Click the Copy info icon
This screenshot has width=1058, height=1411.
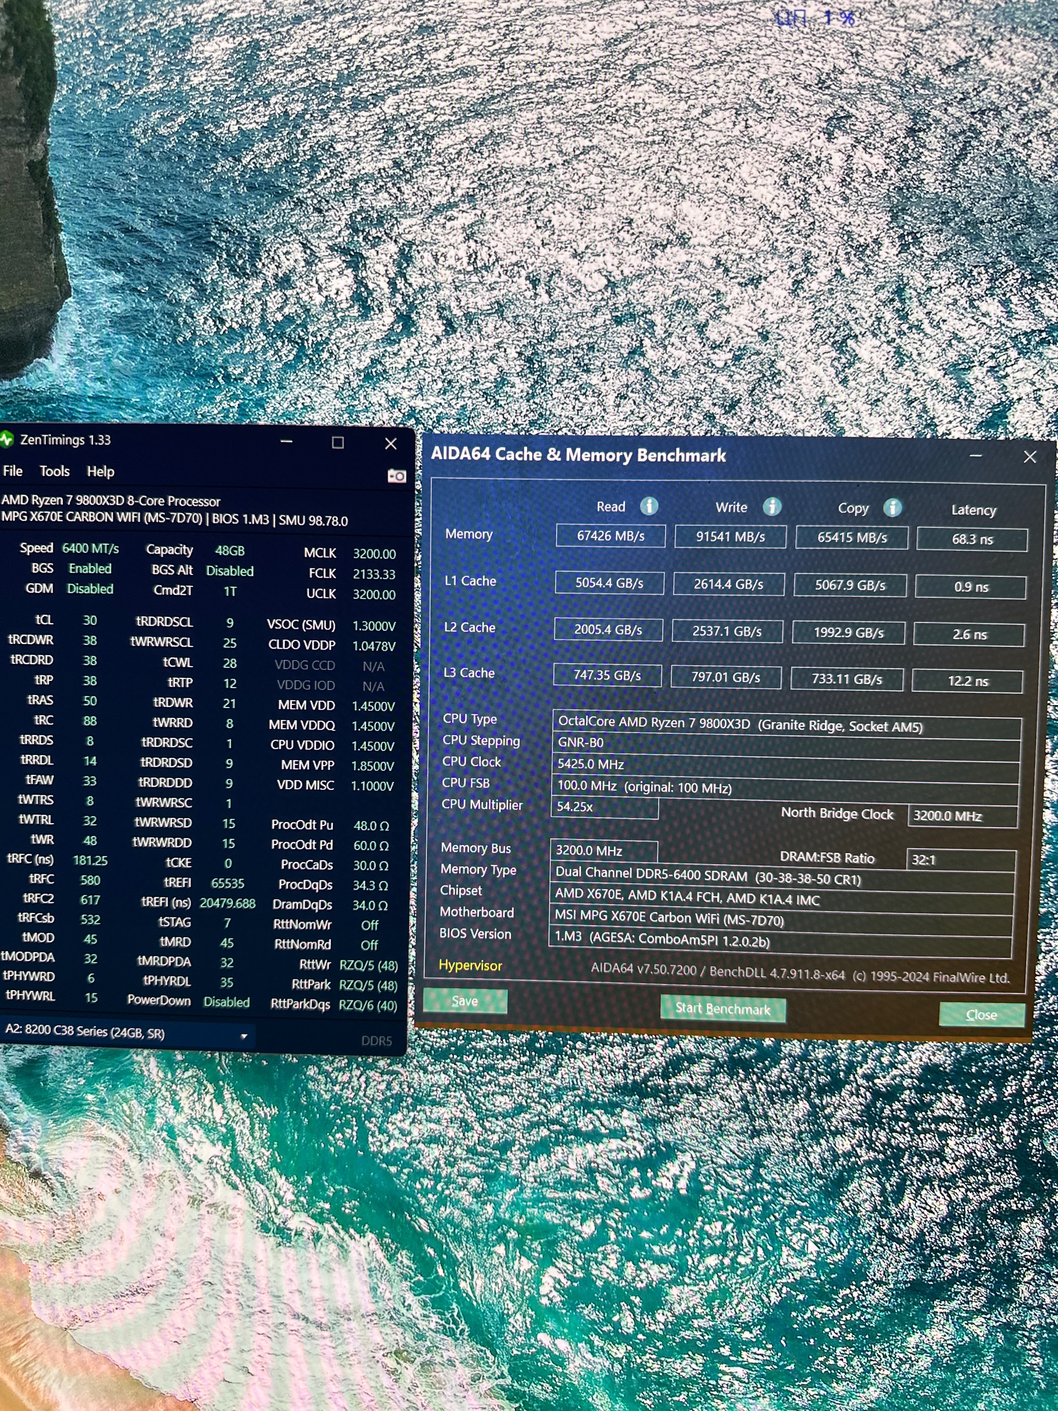coord(892,508)
